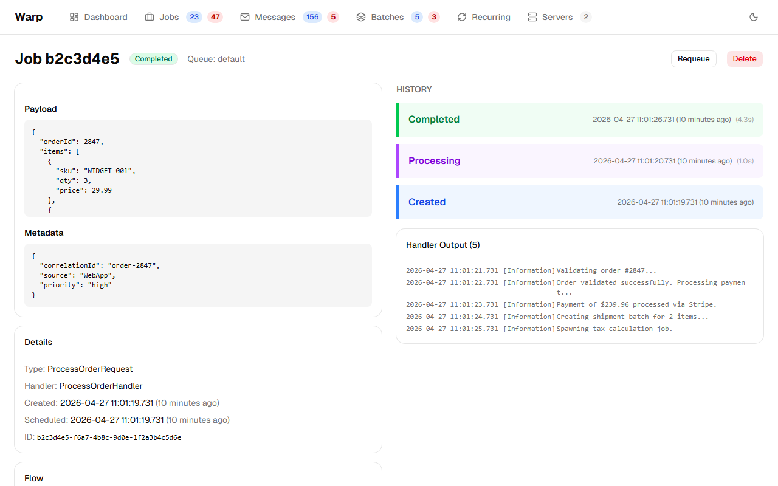This screenshot has width=778, height=486.
Task: Click the blue Messages count badge 156
Action: click(312, 17)
